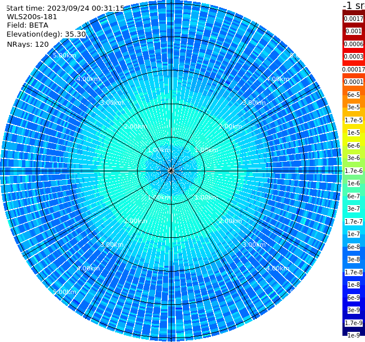
Task: Click the 0.0001 colorbar tick label
Action: click(x=354, y=82)
